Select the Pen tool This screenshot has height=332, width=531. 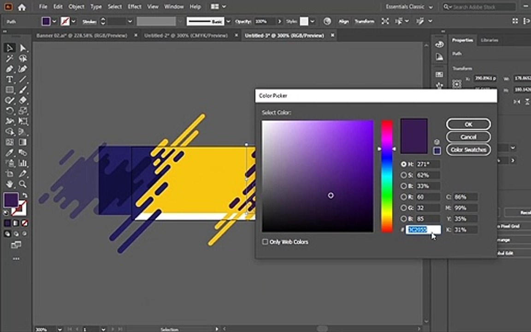click(10, 69)
